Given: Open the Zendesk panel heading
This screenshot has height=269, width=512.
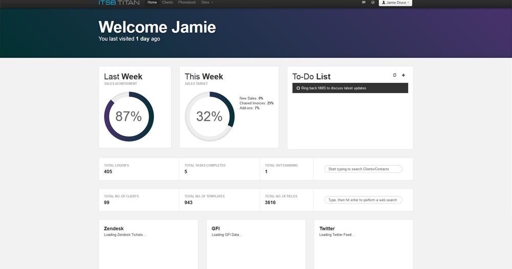Looking at the screenshot, I should pyautogui.click(x=114, y=229).
